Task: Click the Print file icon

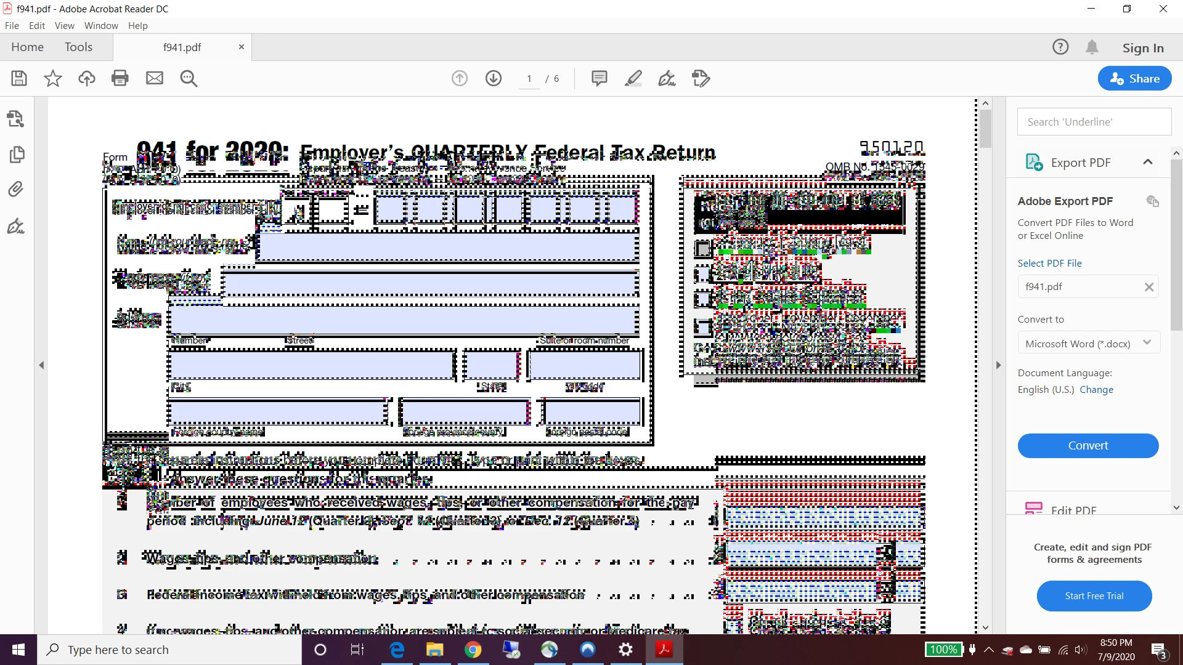Action: [x=120, y=78]
